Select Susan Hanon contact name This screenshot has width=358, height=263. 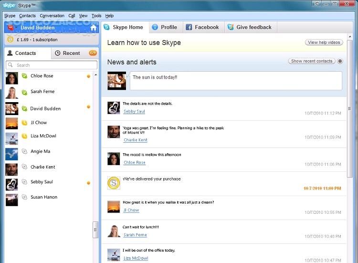[44, 197]
